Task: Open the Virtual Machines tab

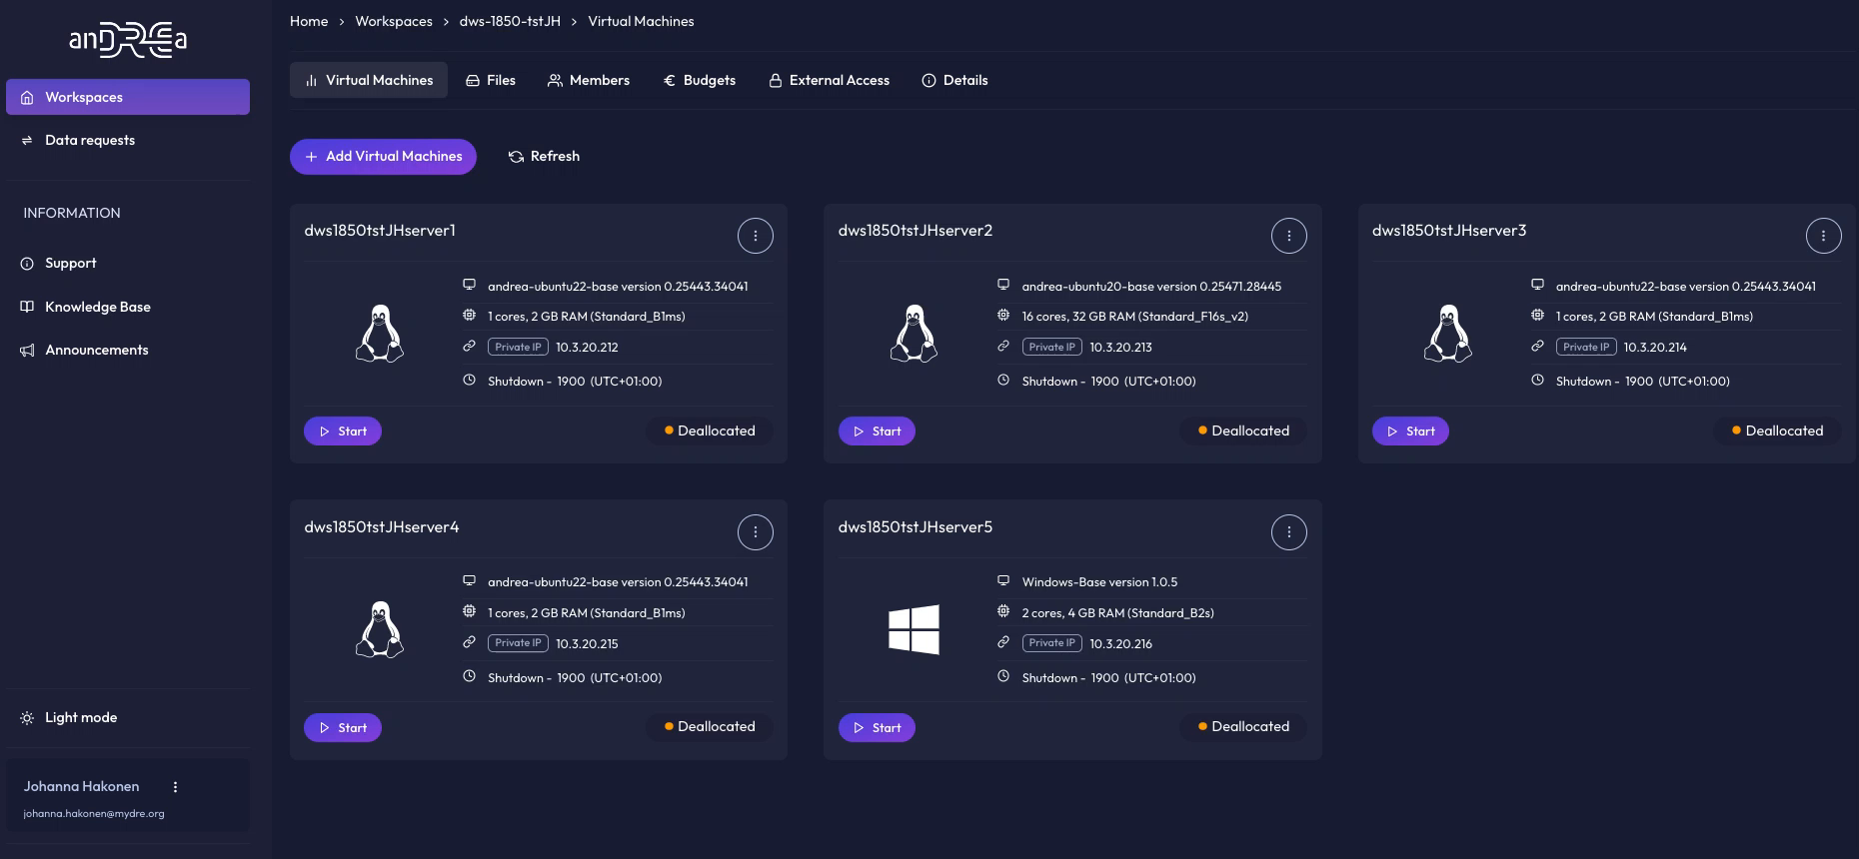Action: 369,80
